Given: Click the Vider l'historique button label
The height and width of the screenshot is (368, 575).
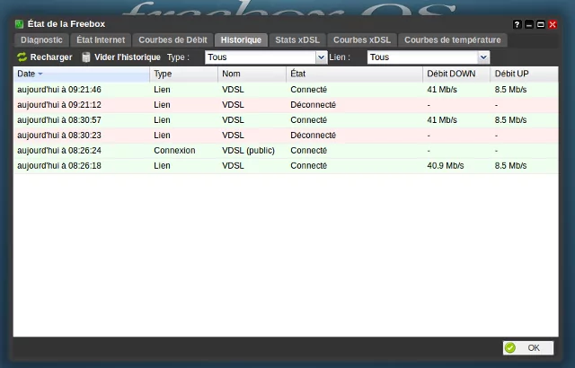Looking at the screenshot, I should (x=128, y=57).
